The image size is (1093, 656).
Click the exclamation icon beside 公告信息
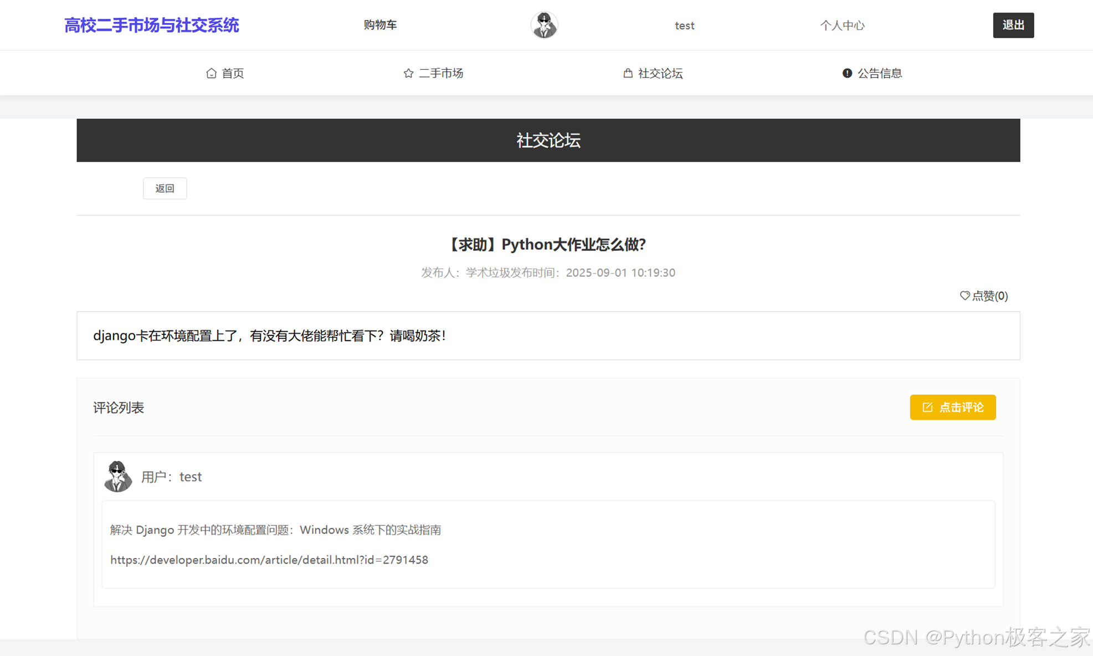847,73
